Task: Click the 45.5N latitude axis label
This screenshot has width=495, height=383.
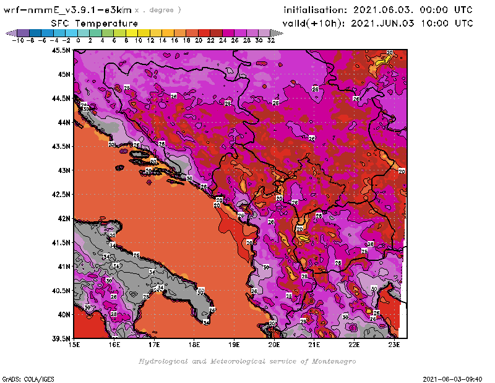Action: 60,50
